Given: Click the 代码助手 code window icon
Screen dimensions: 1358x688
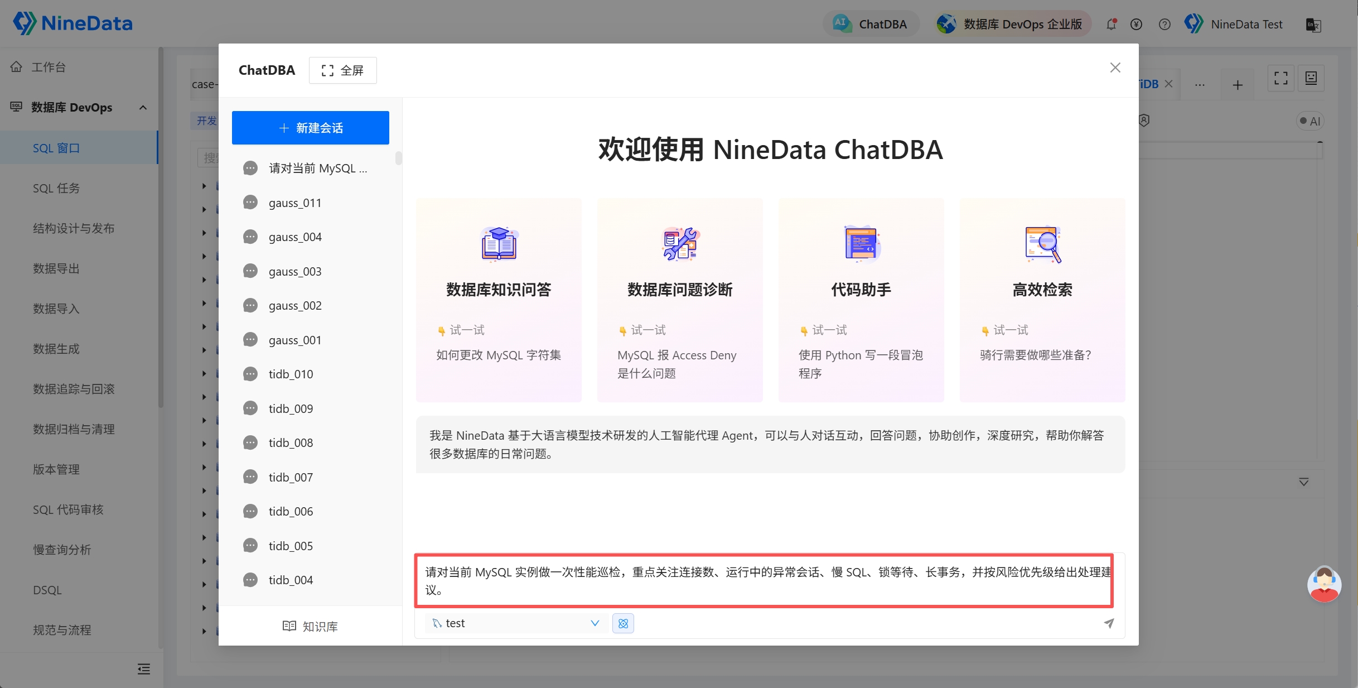Looking at the screenshot, I should point(861,244).
